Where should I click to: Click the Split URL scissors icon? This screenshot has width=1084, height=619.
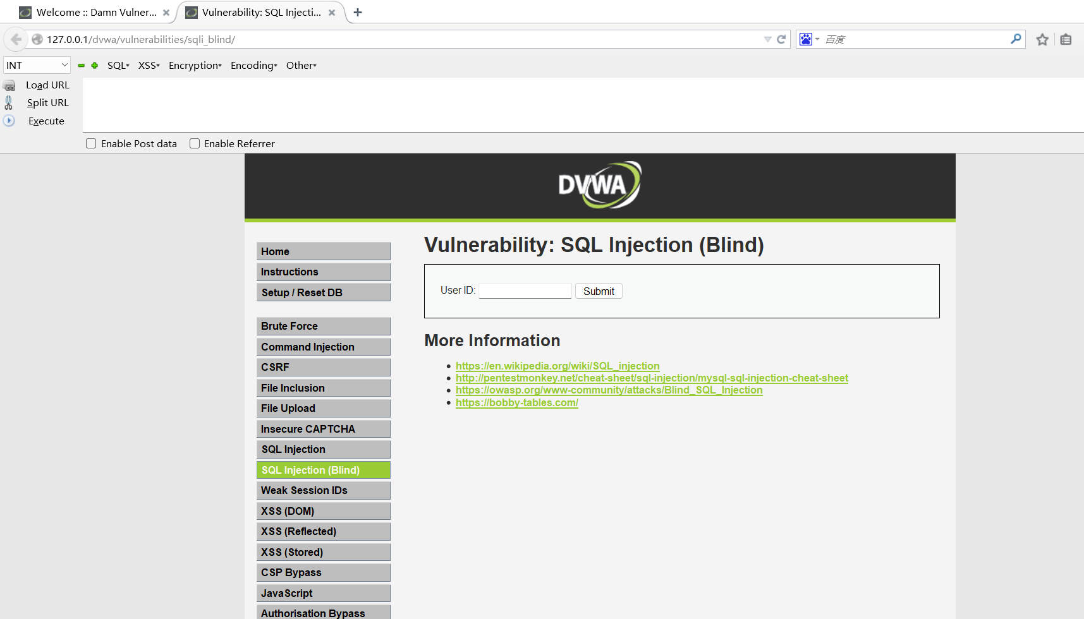click(9, 102)
